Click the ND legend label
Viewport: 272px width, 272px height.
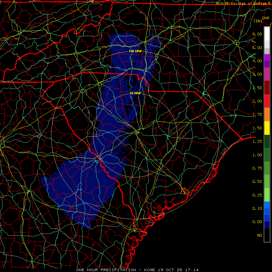[260, 235]
